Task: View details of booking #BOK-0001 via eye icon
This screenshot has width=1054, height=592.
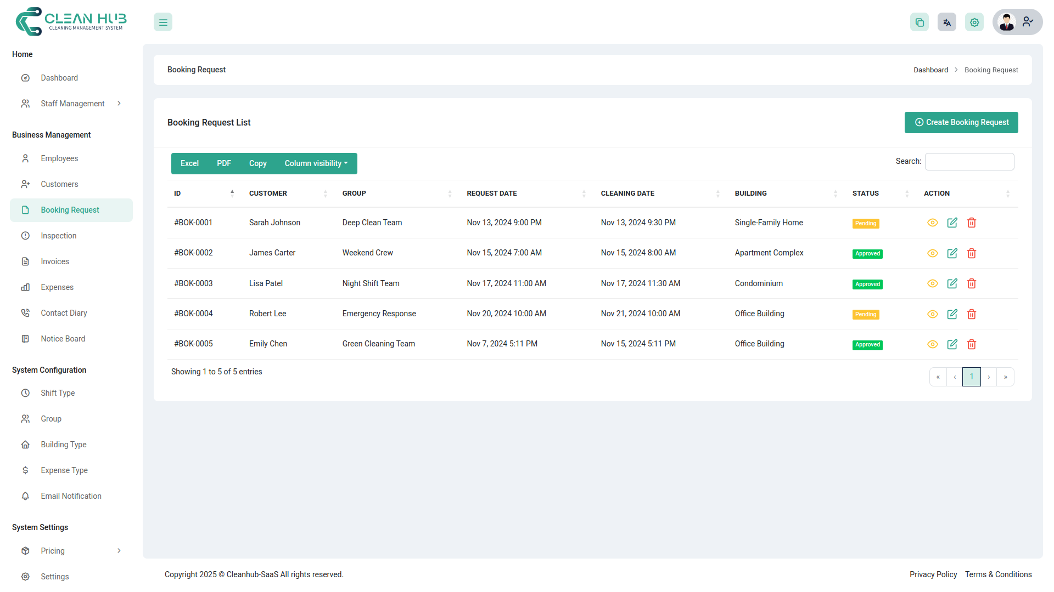Action: 933,223
